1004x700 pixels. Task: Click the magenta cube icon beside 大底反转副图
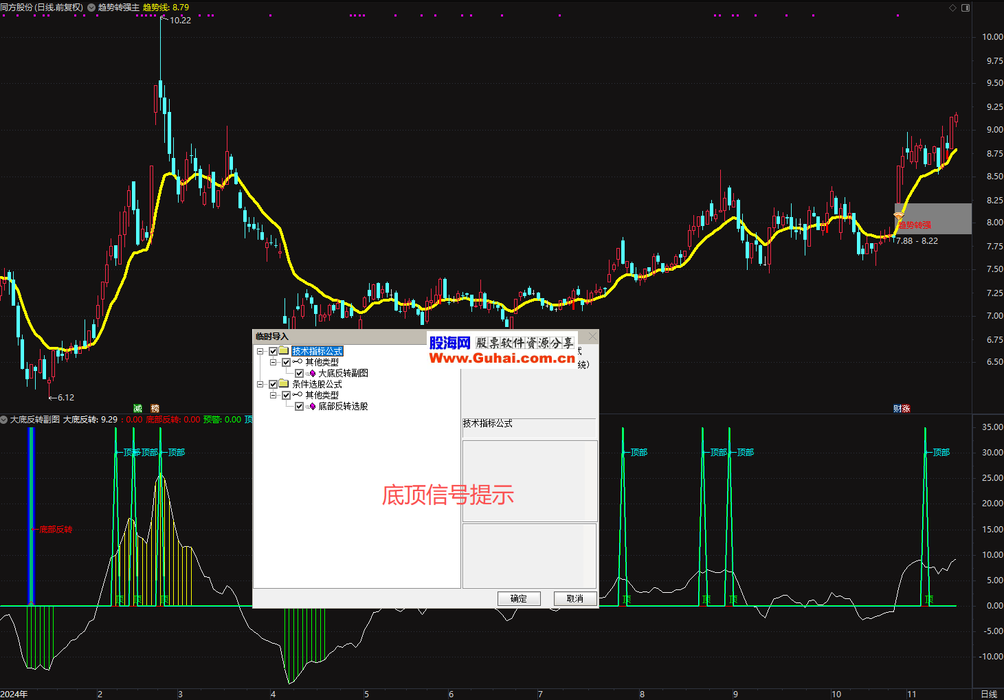(x=312, y=373)
